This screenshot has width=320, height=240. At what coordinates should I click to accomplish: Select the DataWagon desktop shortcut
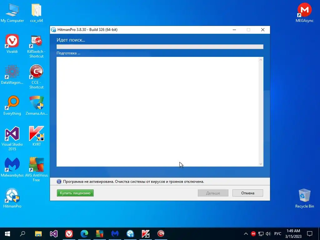tap(12, 74)
